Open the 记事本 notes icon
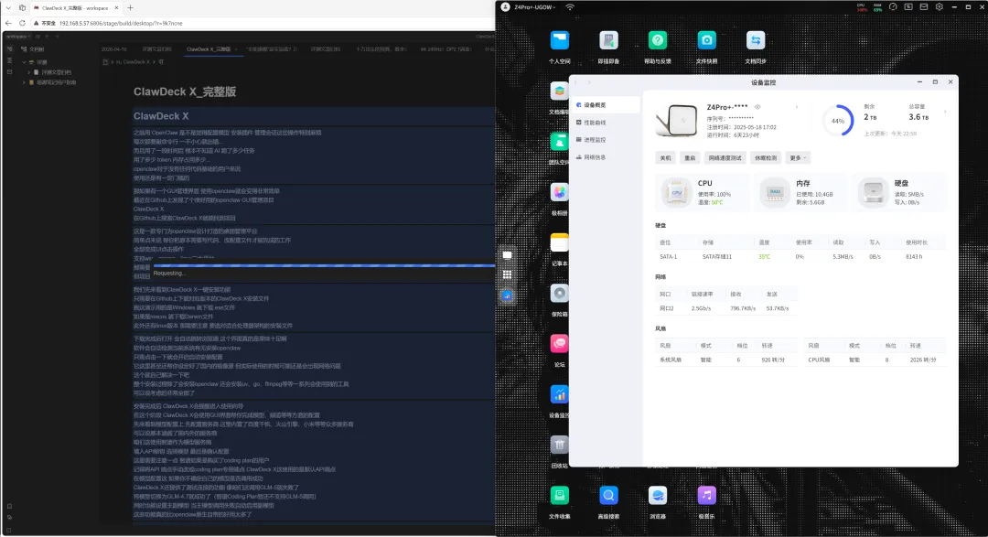 click(560, 242)
